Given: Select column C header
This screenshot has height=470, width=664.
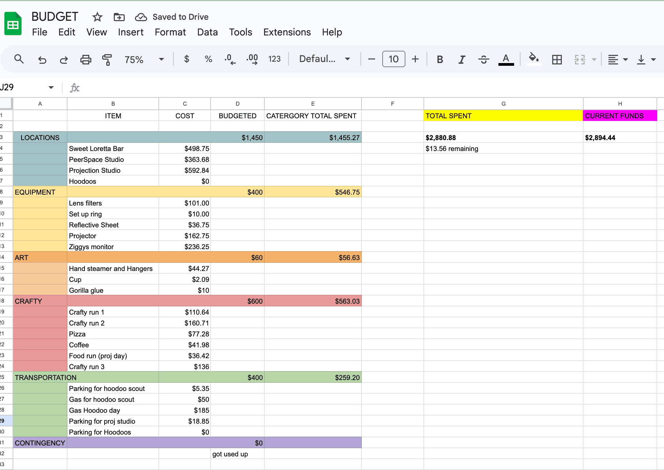Looking at the screenshot, I should tap(185, 104).
